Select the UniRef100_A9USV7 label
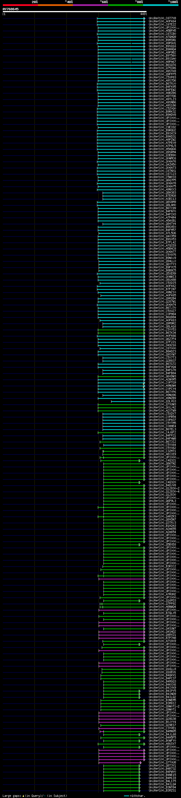Viewport: 181px width, 798px height. pos(162,743)
